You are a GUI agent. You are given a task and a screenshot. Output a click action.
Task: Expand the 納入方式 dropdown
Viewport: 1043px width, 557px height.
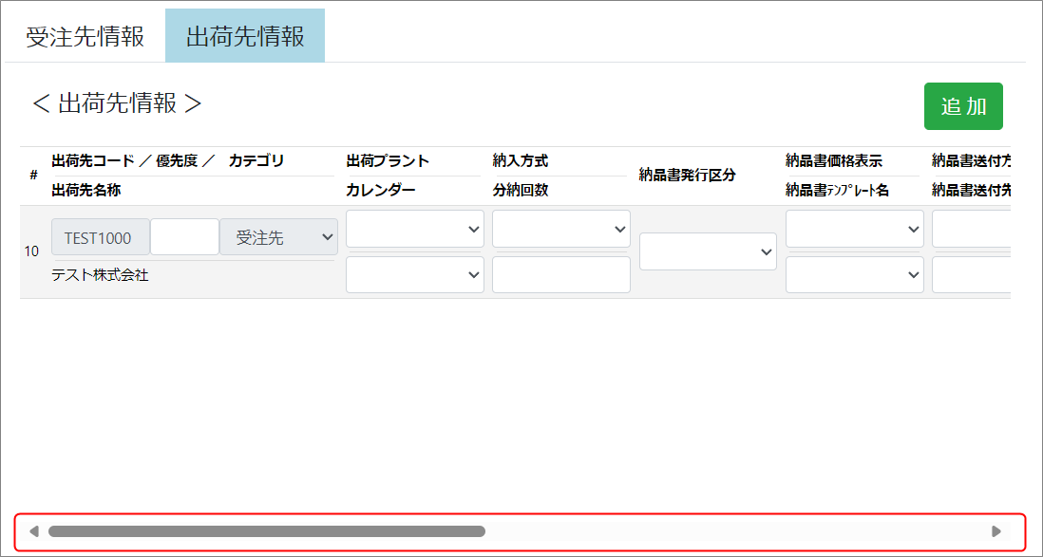click(x=561, y=229)
